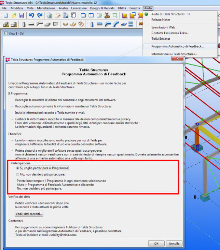Screen dimensions: 220x250
Task: Select "No, non desidero più partecipare" option
Action: (18, 174)
